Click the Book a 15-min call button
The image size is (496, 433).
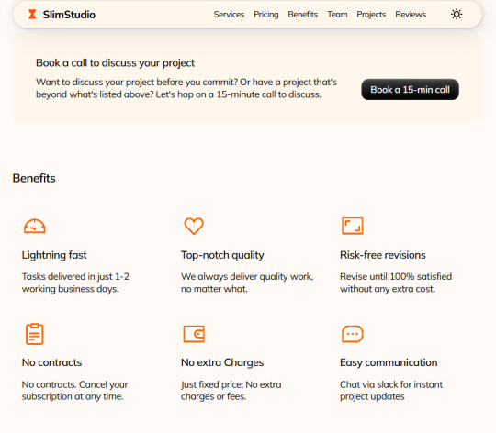click(x=410, y=89)
